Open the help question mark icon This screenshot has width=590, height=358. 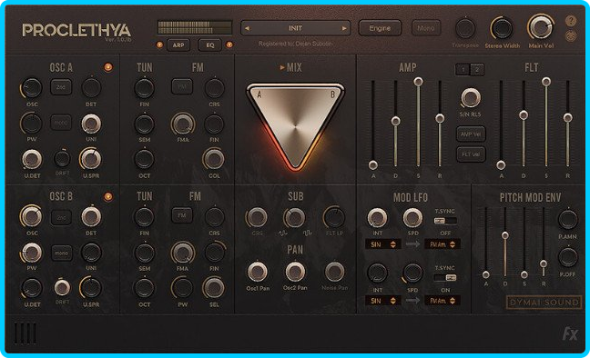point(571,21)
